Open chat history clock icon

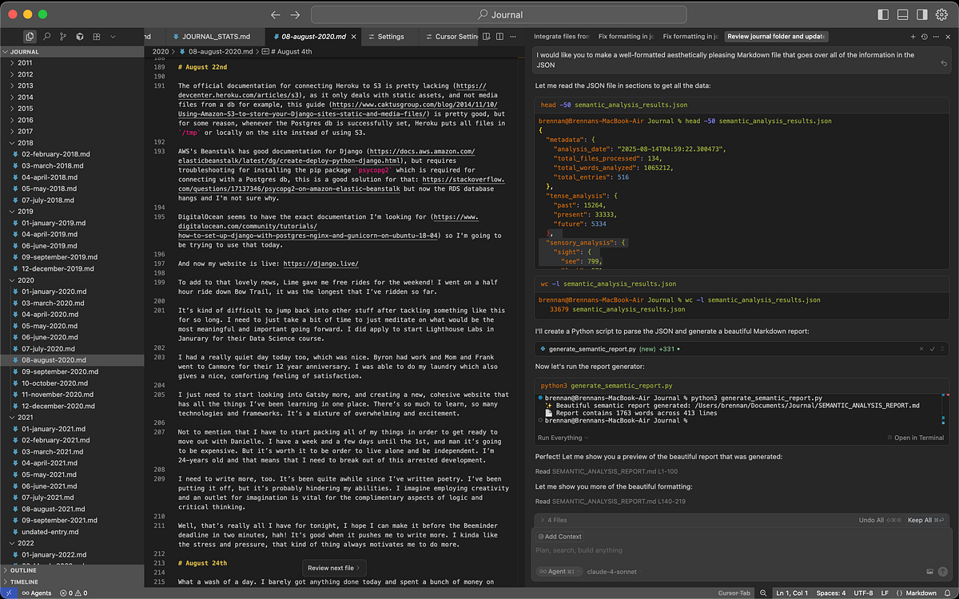coord(924,37)
